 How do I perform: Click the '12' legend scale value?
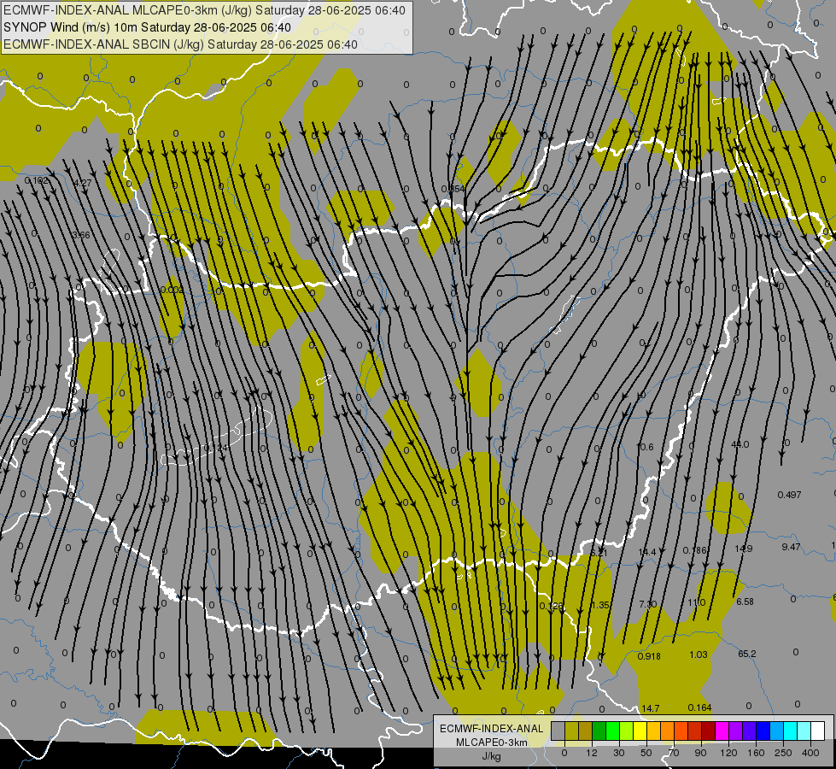[x=592, y=753]
